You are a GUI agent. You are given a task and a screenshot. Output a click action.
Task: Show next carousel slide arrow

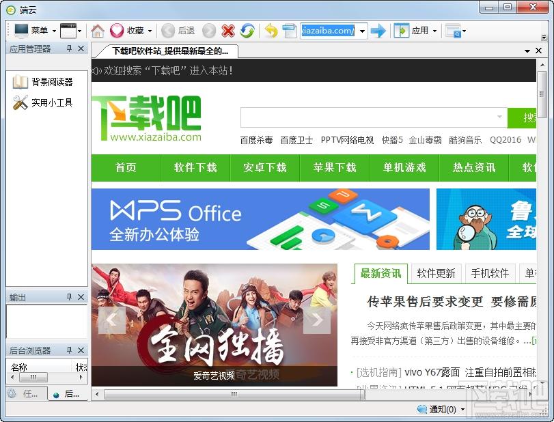point(317,320)
